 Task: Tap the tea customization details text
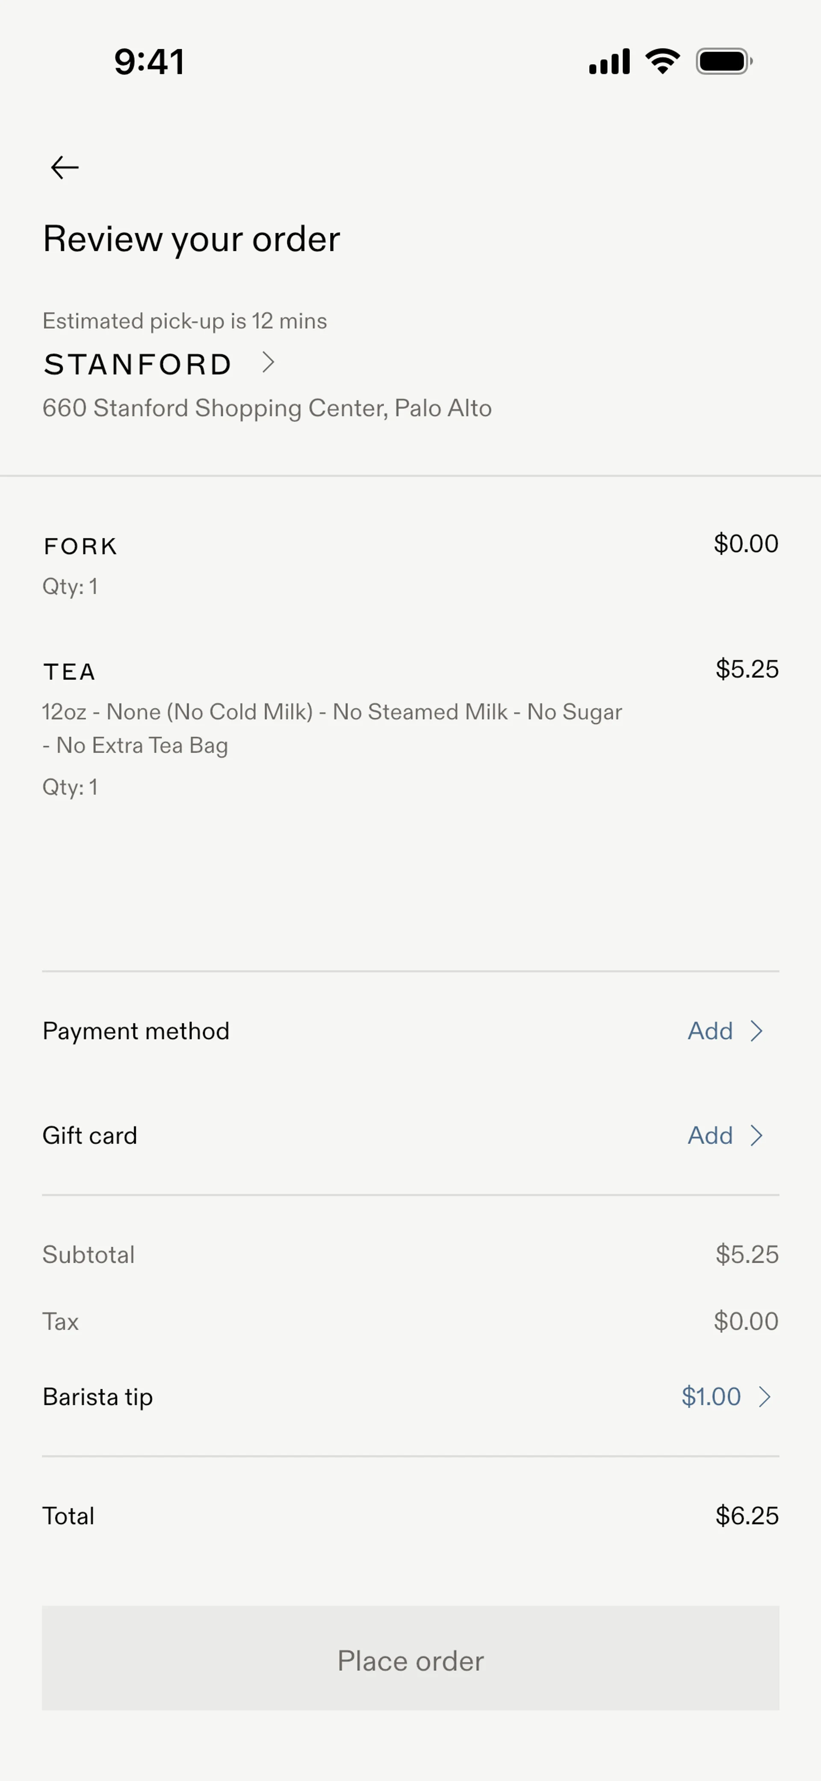pos(332,728)
